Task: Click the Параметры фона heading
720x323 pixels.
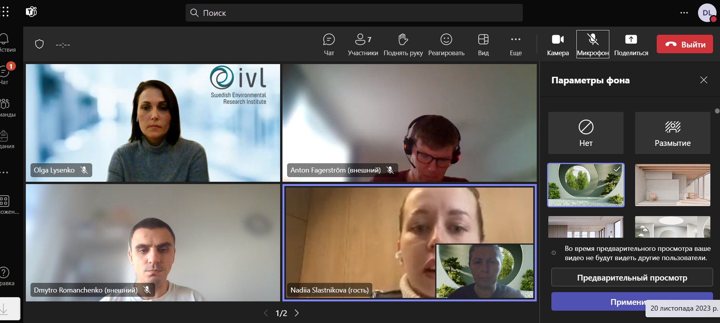Action: pos(590,80)
